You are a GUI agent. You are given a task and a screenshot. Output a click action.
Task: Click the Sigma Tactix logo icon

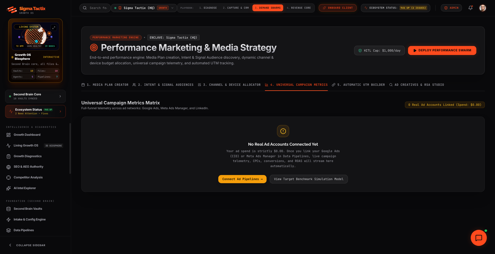coord(12,10)
